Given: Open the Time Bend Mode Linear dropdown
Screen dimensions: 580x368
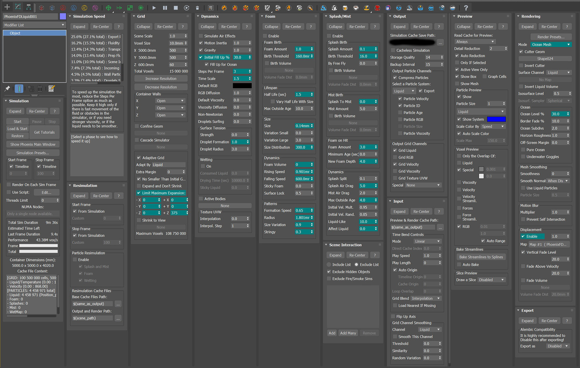Looking at the screenshot, I should click(427, 241).
